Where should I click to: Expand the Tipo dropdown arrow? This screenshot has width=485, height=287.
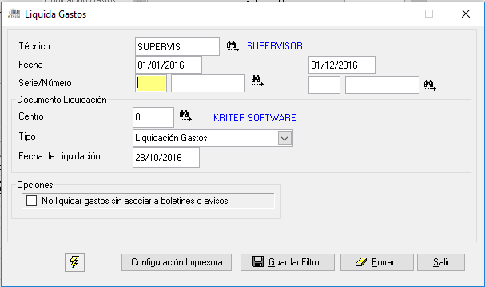[285, 138]
